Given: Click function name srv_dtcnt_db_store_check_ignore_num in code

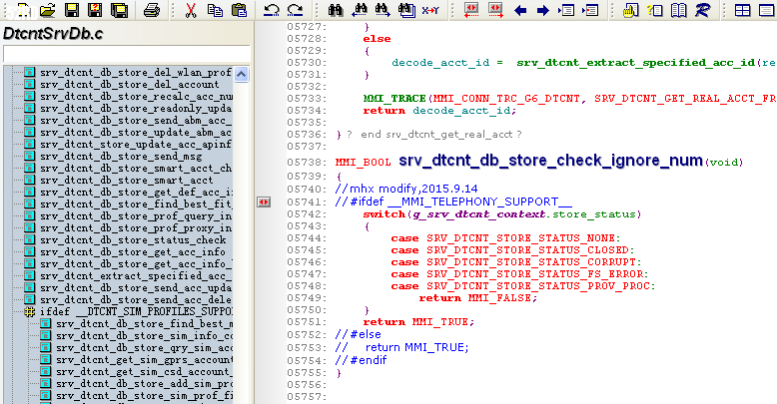Looking at the screenshot, I should point(550,161).
